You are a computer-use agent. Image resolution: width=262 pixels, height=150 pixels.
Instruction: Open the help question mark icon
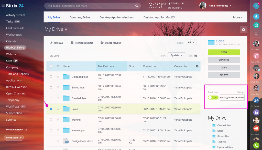[256, 6]
